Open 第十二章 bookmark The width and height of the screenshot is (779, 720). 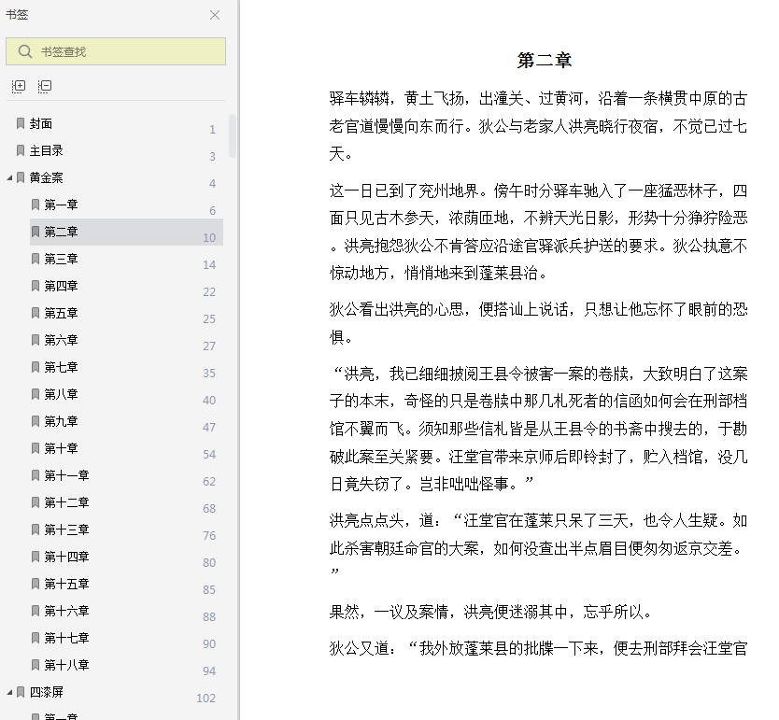(66, 502)
